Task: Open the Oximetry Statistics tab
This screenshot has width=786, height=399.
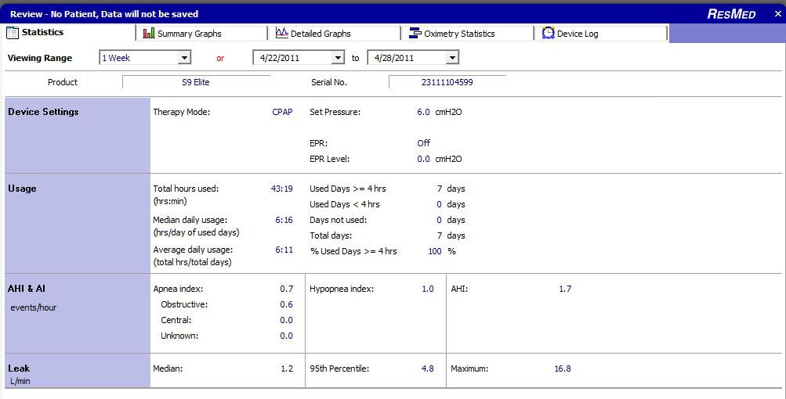Action: pyautogui.click(x=468, y=33)
